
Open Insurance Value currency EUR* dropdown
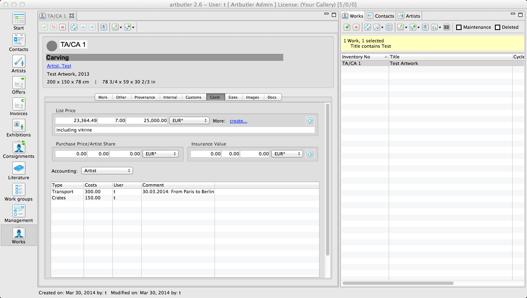(x=287, y=154)
